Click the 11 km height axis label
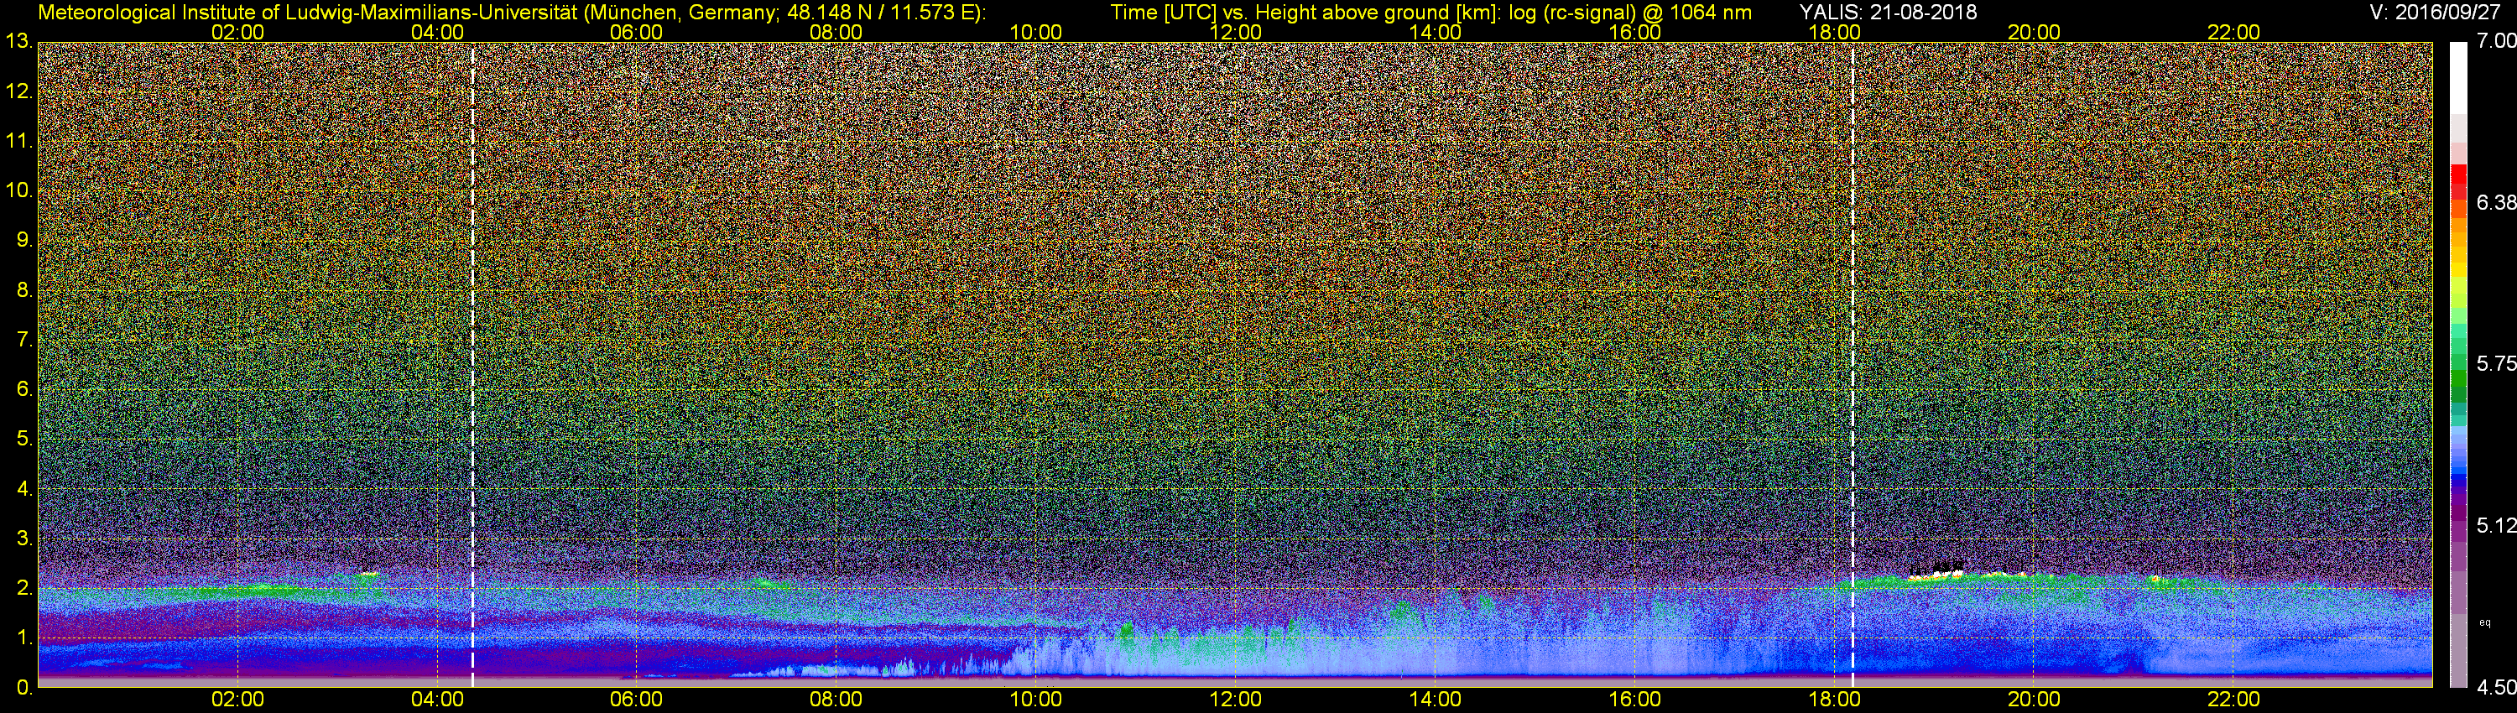This screenshot has width=2517, height=713. coord(19,141)
